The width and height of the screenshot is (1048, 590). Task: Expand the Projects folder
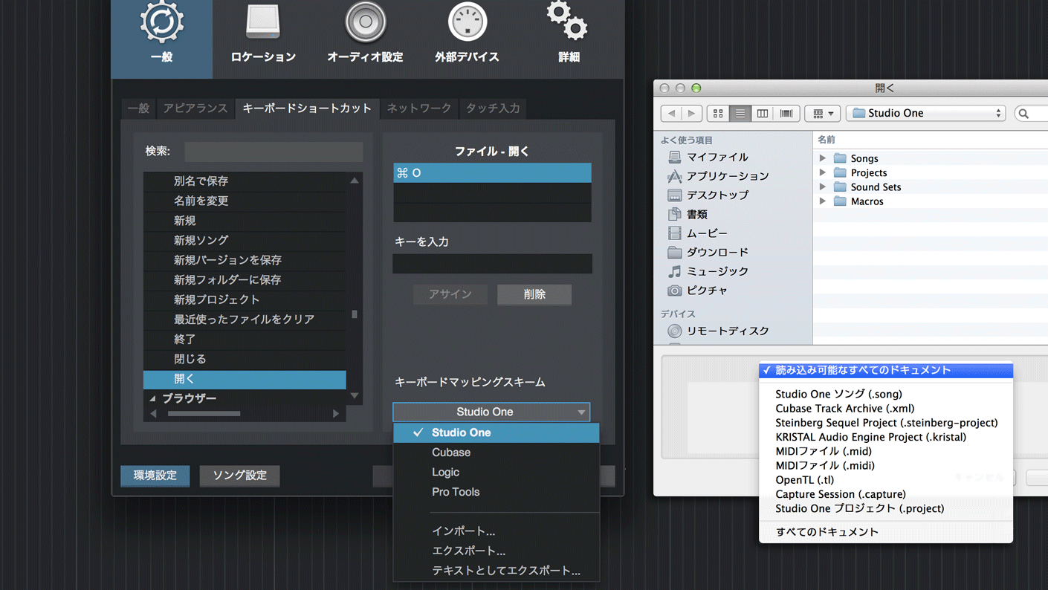point(823,172)
